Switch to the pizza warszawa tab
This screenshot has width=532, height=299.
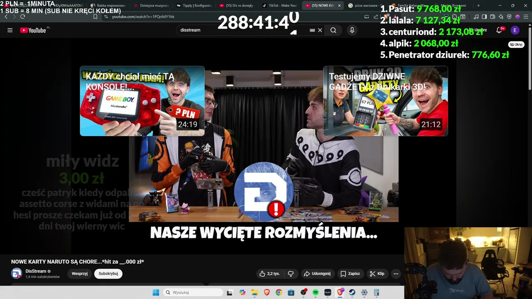pyautogui.click(x=366, y=5)
